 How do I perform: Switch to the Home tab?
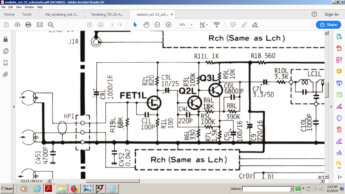(9, 14)
